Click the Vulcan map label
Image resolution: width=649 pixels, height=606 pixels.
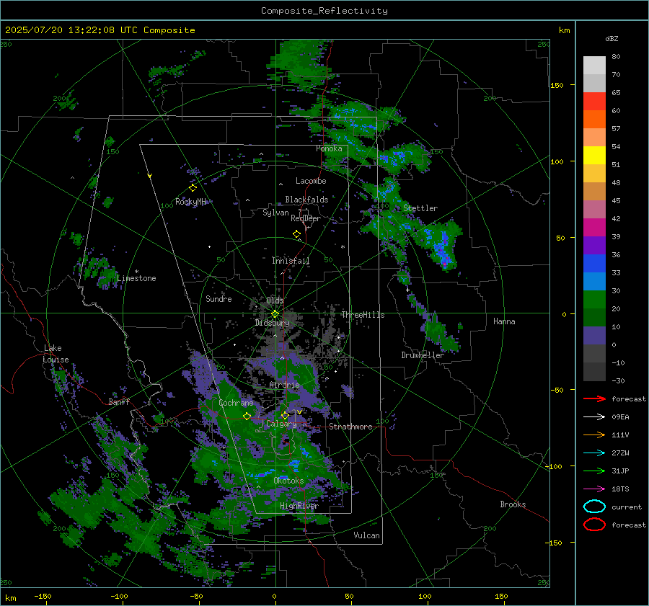coord(366,535)
